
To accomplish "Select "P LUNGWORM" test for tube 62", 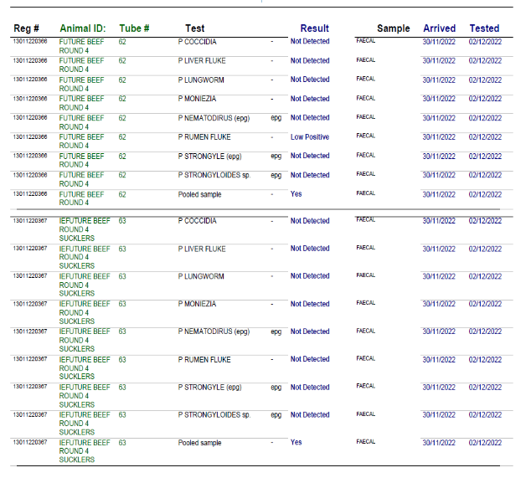I will coord(201,80).
